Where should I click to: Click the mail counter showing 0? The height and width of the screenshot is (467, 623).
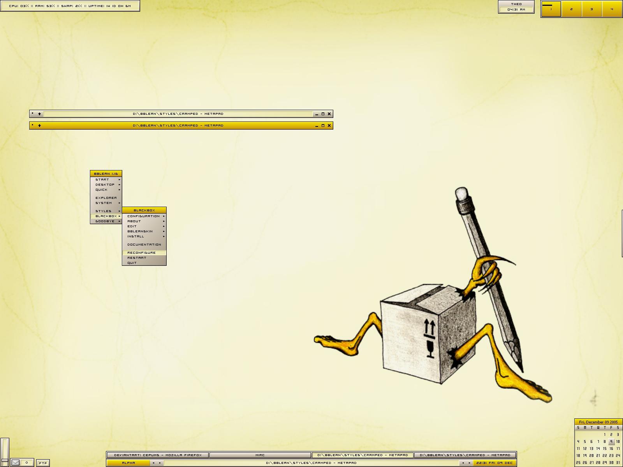pyautogui.click(x=26, y=462)
